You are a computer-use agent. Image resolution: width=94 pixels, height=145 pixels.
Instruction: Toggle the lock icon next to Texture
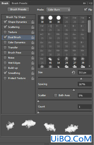pyautogui.click(x=33, y=32)
